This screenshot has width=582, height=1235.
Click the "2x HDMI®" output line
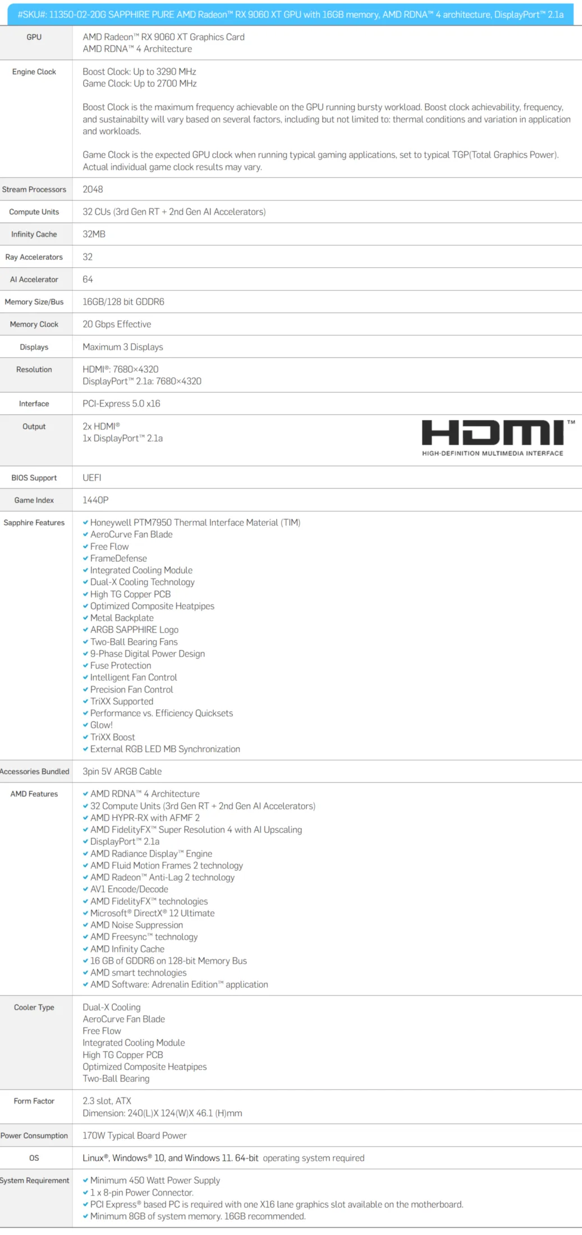tap(102, 427)
